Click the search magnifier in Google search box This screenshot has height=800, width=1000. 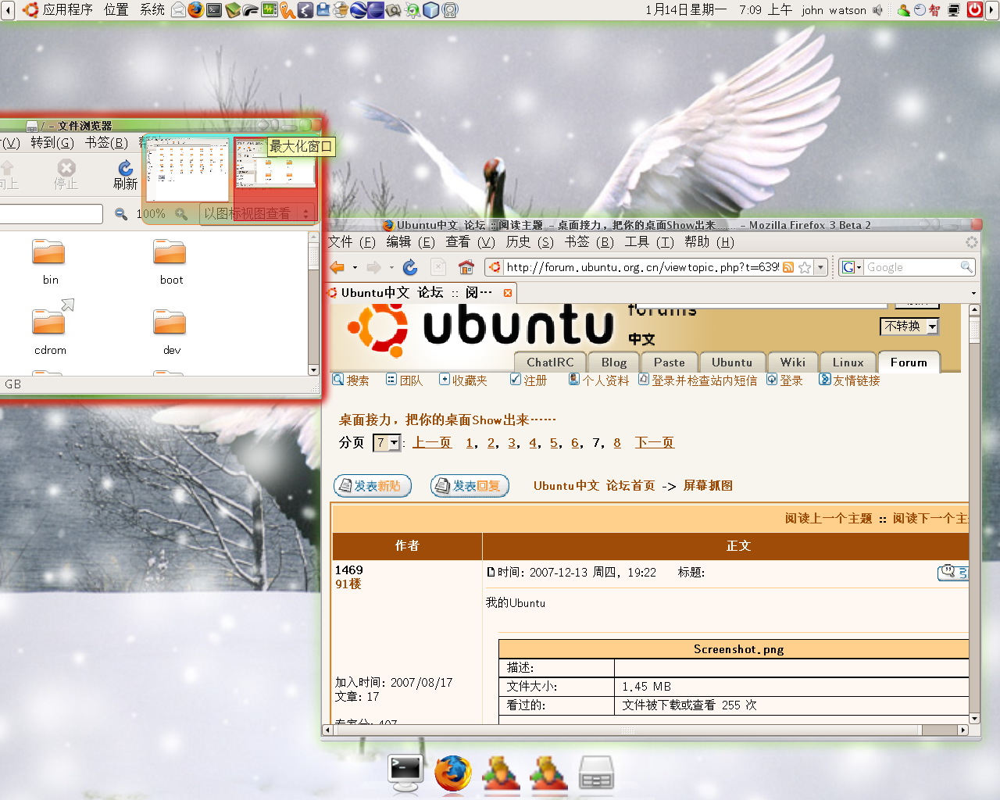[x=966, y=267]
